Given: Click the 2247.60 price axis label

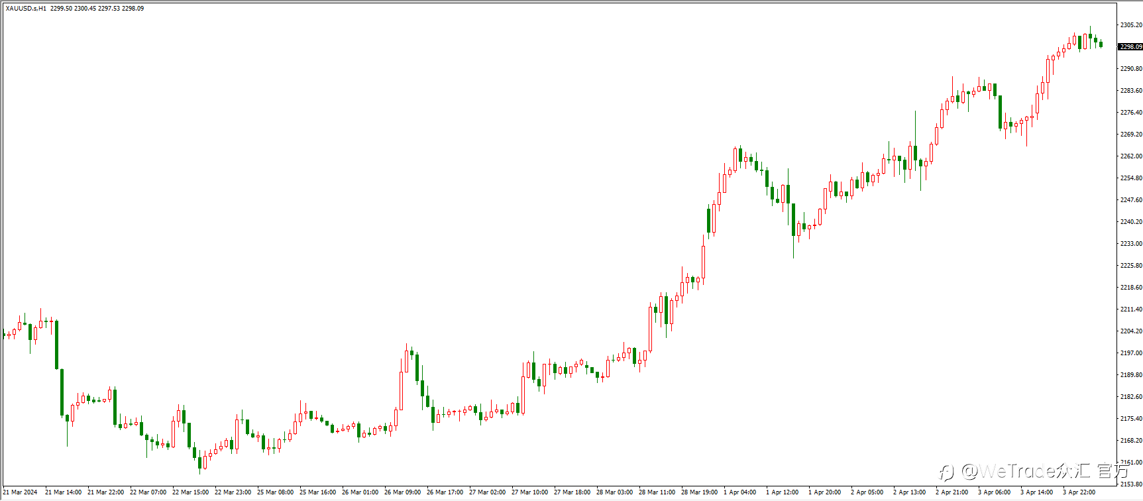Looking at the screenshot, I should pos(1131,200).
